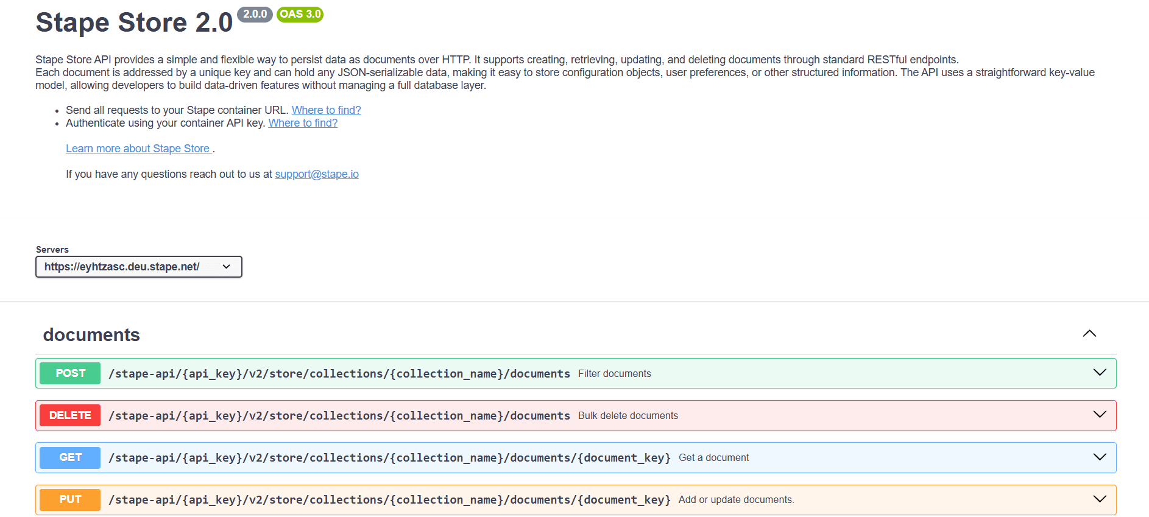Open 'Where to find?' link for container URL
This screenshot has width=1149, height=517.
326,110
